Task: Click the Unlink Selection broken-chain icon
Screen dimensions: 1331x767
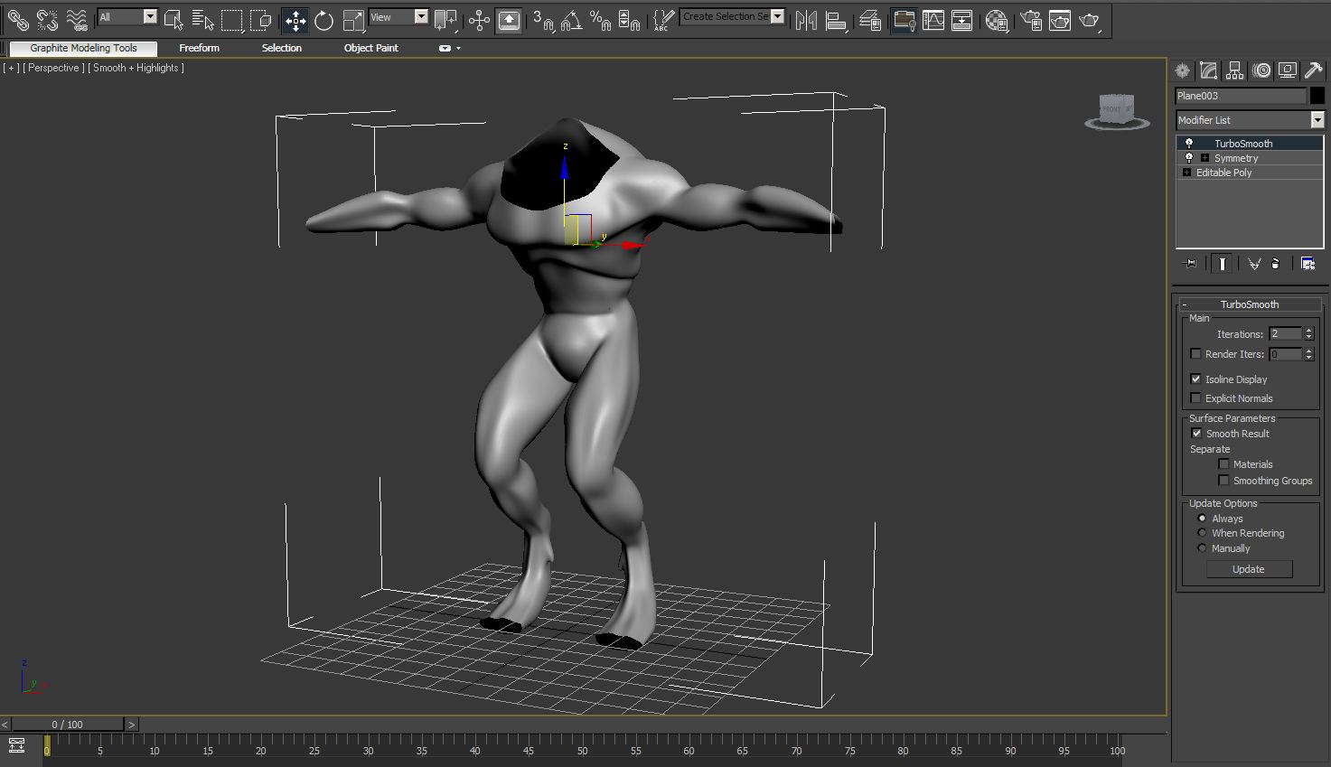Action: (x=47, y=19)
